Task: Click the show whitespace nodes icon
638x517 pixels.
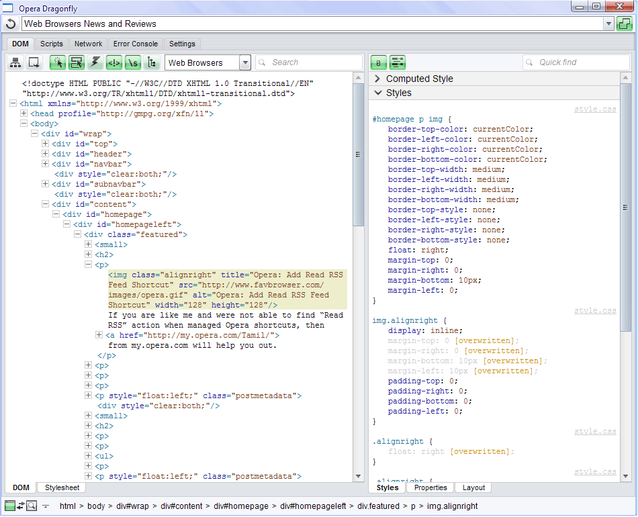Action: point(133,62)
